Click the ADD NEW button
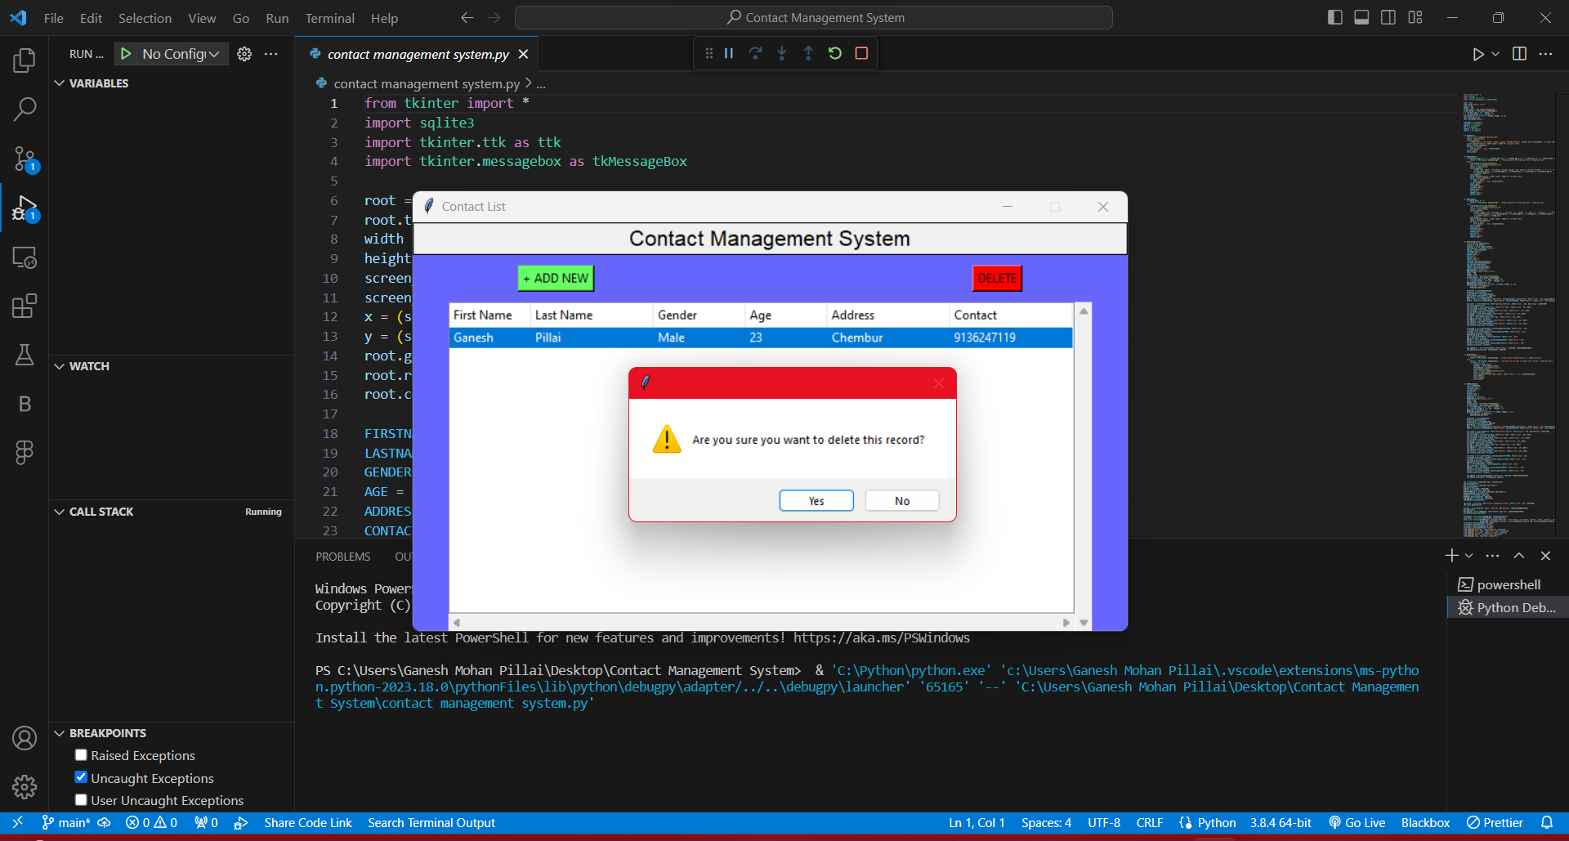Screen dimensions: 1569x841 click(555, 278)
